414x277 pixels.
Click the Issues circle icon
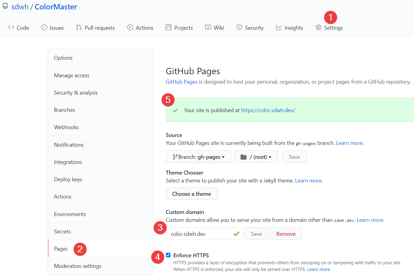pos(44,27)
